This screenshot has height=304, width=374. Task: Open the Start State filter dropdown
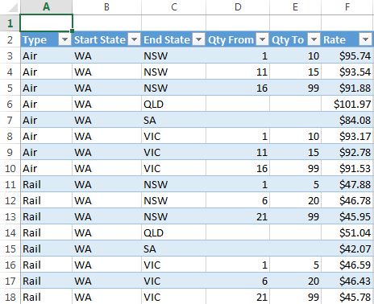pyautogui.click(x=134, y=39)
